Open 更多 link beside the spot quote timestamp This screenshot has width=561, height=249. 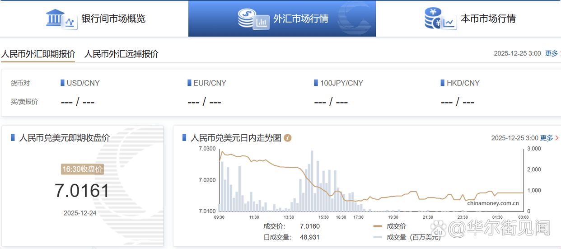click(552, 53)
